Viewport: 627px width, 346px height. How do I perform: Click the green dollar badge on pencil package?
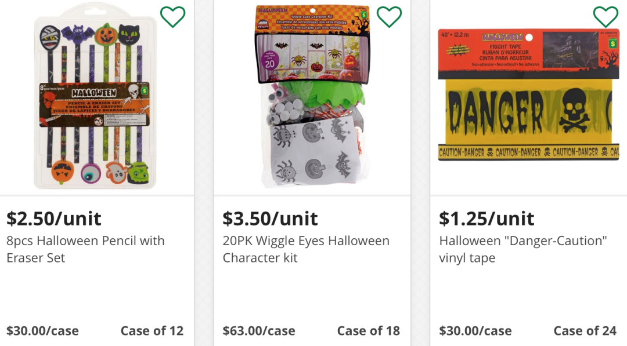144,91
